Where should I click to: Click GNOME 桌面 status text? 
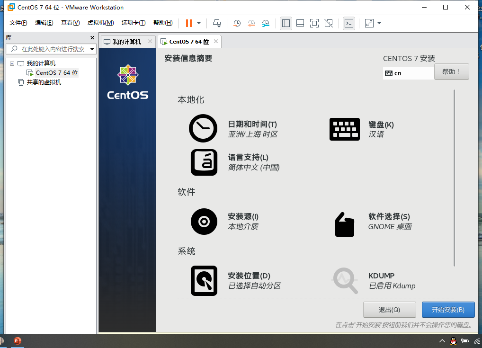(x=390, y=227)
